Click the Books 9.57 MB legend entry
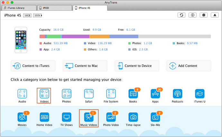222x137 pixels. coord(185,43)
